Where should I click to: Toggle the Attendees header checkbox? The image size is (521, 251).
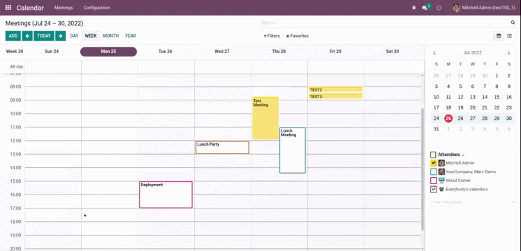[433, 155]
